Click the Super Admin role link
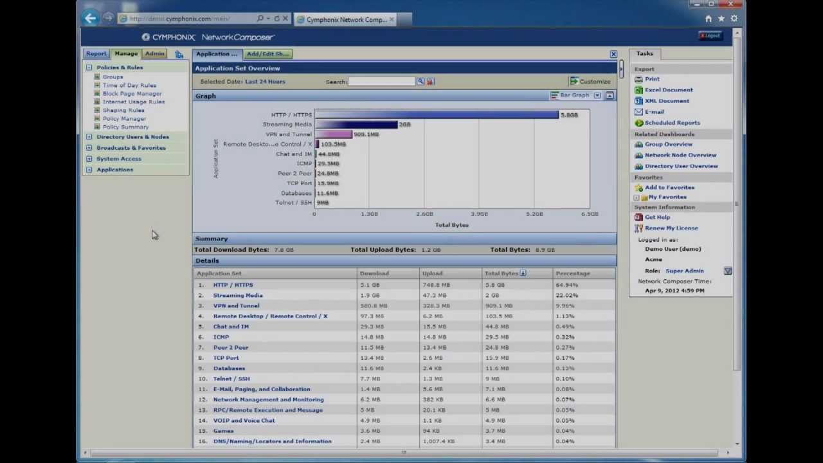This screenshot has height=463, width=823. point(684,271)
